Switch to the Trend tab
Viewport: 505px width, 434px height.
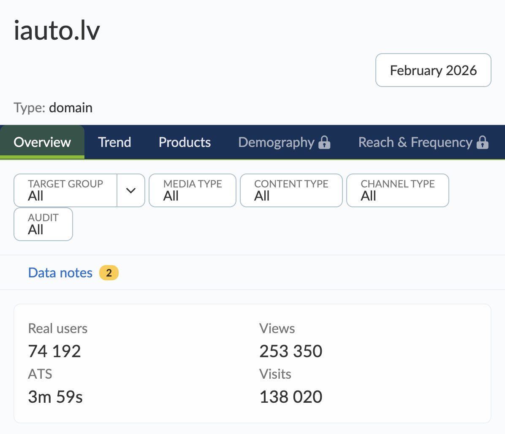(114, 142)
